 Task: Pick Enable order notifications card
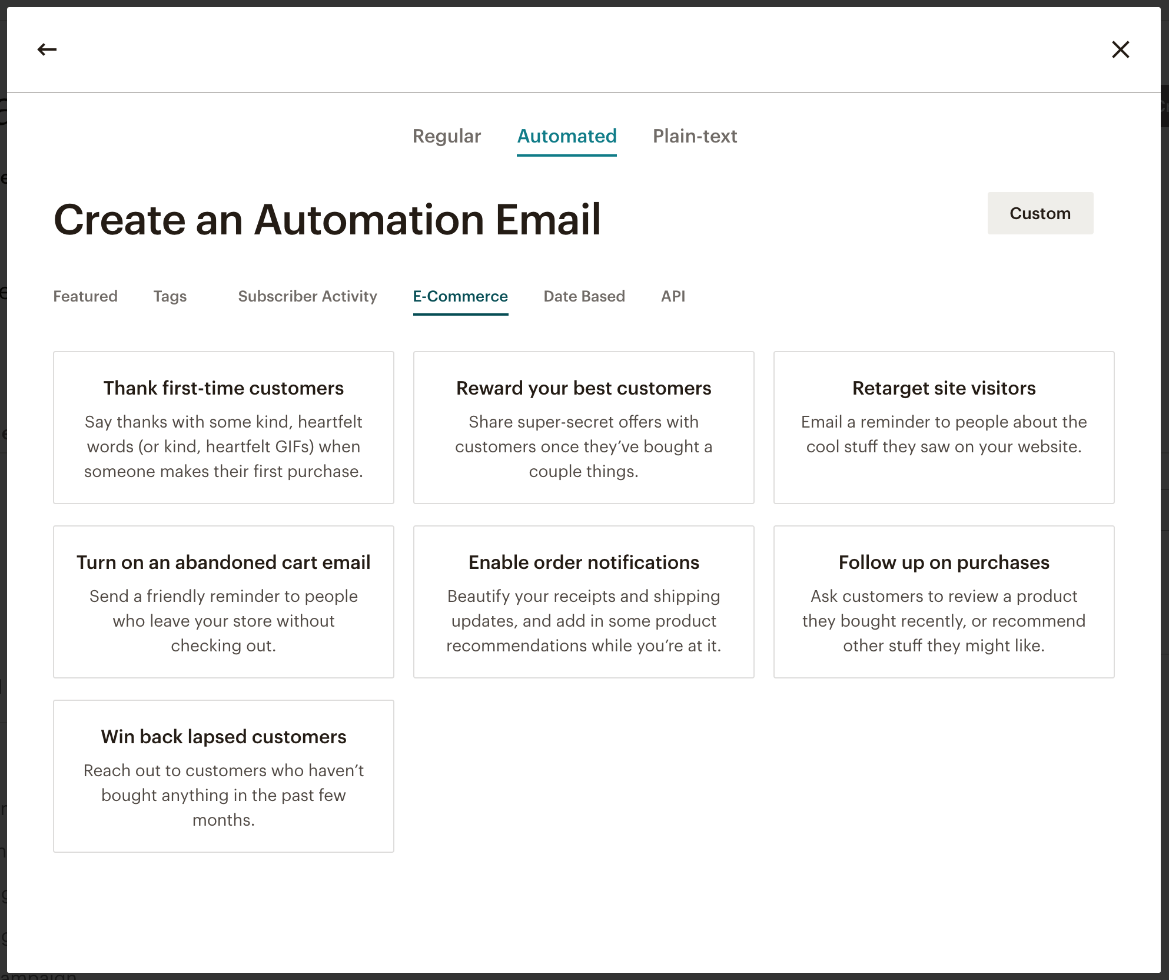584,602
